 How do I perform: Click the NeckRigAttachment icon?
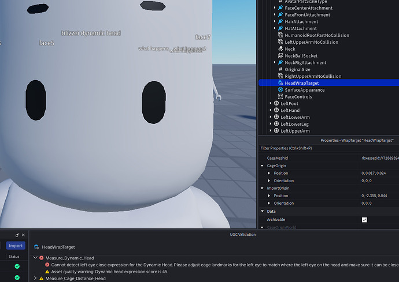pos(280,62)
